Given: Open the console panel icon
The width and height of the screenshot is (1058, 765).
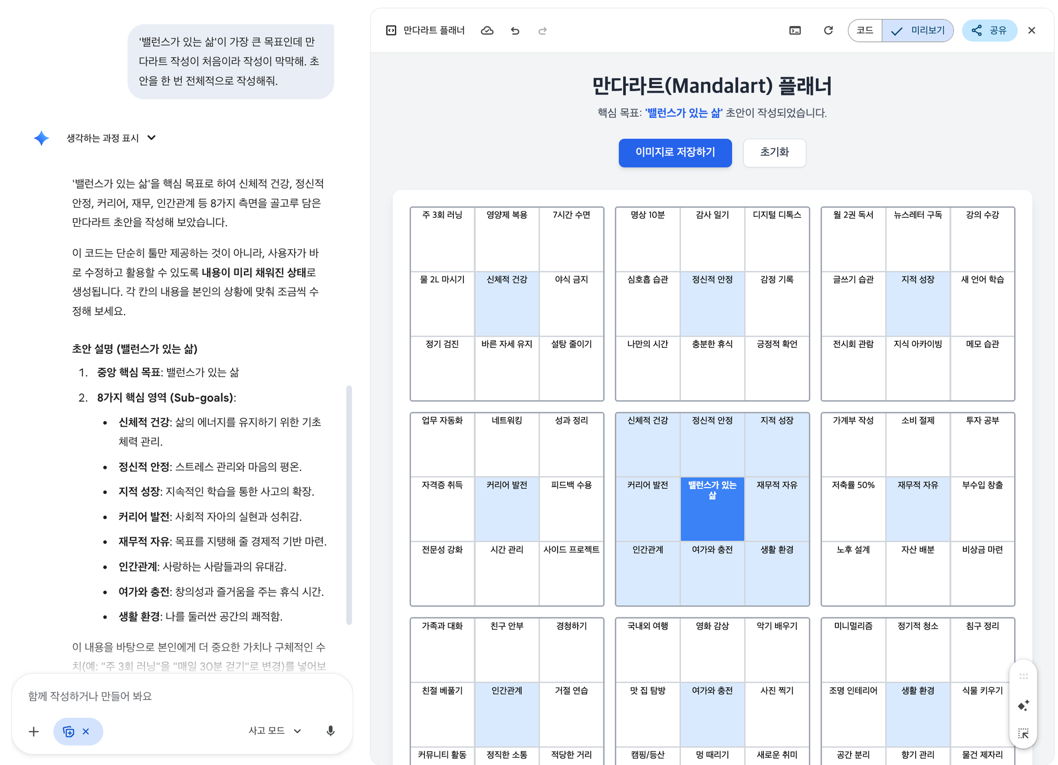Looking at the screenshot, I should [795, 31].
